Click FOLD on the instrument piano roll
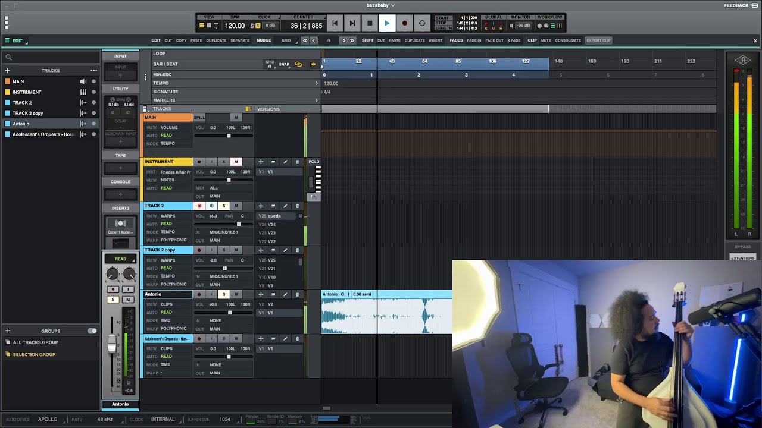 click(x=314, y=162)
